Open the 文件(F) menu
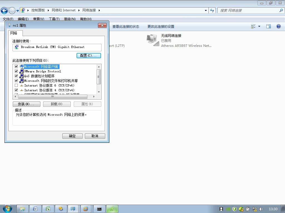 tap(8, 19)
